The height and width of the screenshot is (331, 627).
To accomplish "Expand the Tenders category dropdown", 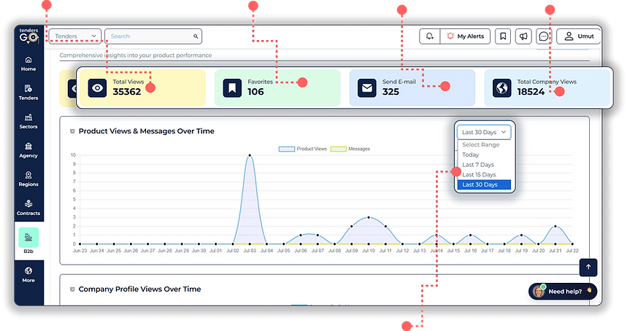I will 75,36.
